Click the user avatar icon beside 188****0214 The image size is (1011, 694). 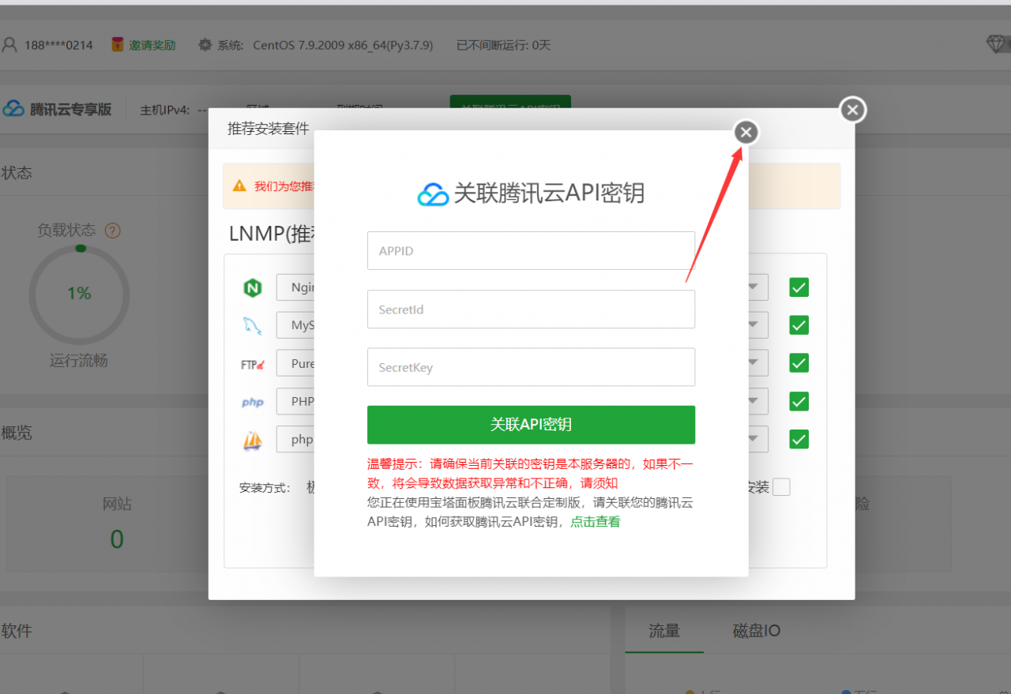pyautogui.click(x=9, y=45)
